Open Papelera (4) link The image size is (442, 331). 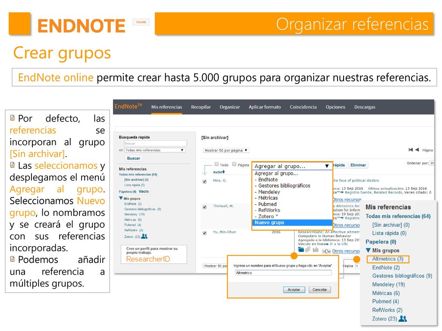point(127,191)
